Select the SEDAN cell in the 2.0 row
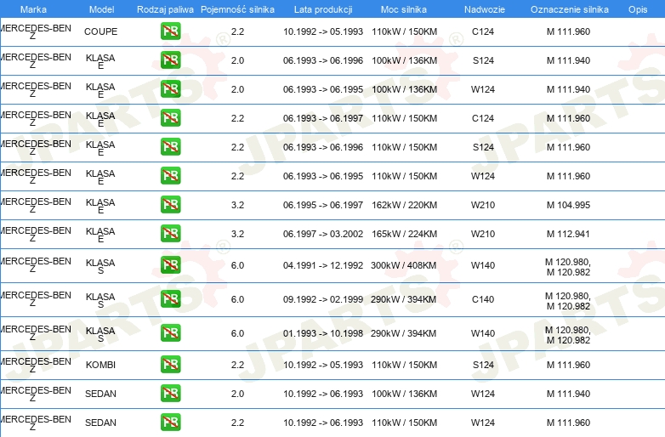 (x=100, y=394)
